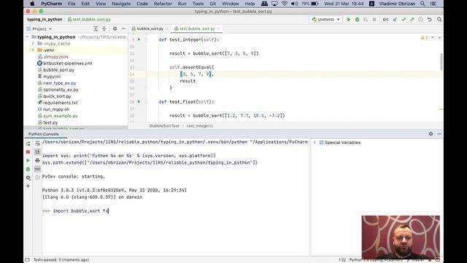Click typing_in_python navigation bar crumb

tap(45, 20)
